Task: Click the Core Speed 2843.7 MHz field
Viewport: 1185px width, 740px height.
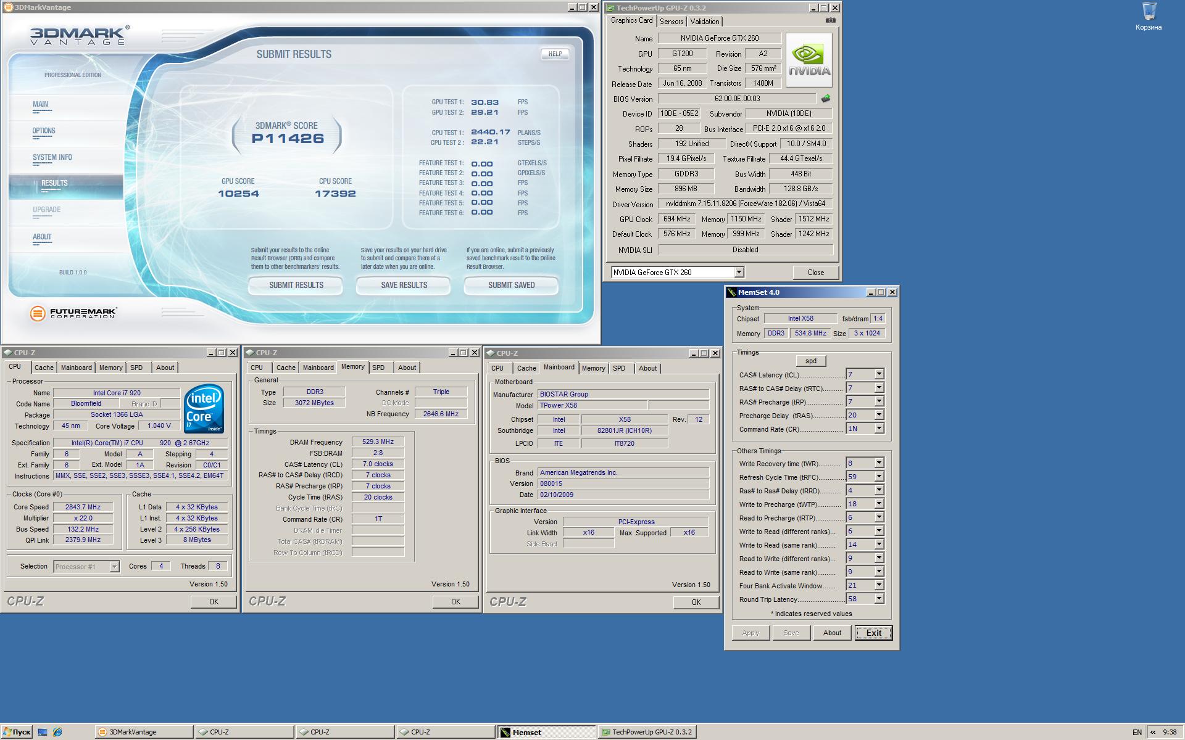Action: (83, 507)
